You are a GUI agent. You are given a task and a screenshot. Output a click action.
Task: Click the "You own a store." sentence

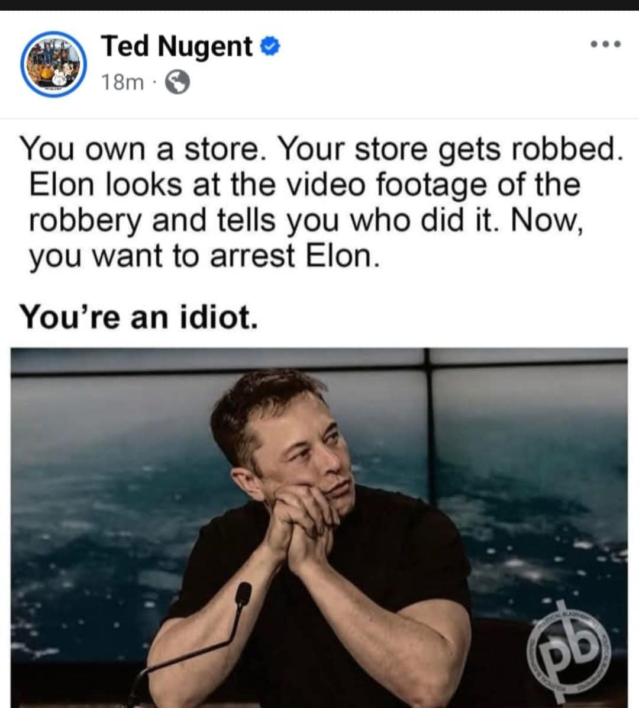[144, 149]
